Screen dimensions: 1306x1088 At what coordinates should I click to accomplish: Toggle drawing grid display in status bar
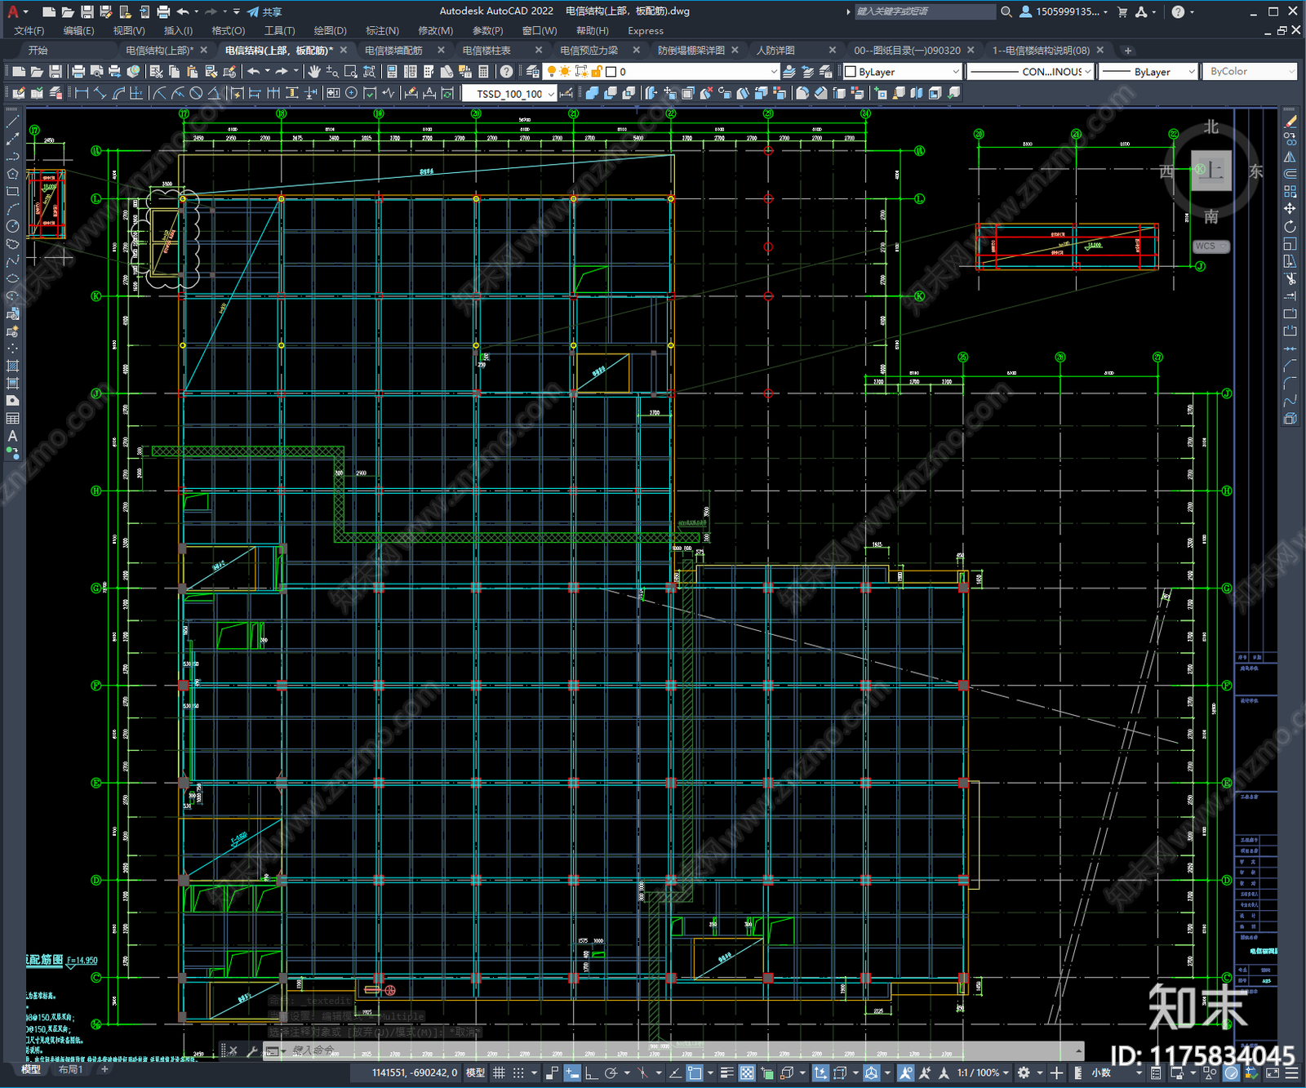[x=499, y=1072]
